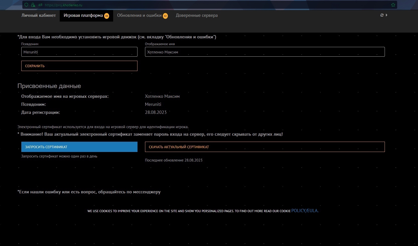This screenshot has width=418, height=246.
Task: Click the padlock site security icon
Action: pyautogui.click(x=33, y=5)
